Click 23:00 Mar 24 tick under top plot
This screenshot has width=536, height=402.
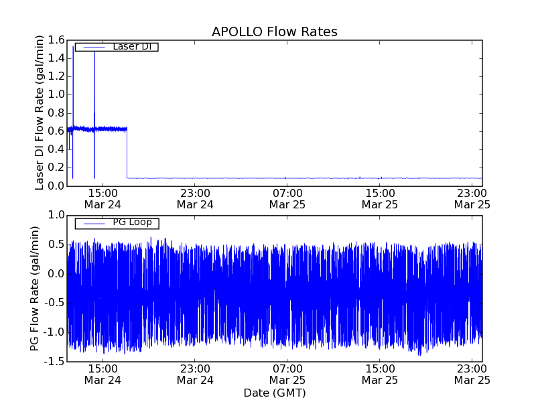[x=195, y=198]
